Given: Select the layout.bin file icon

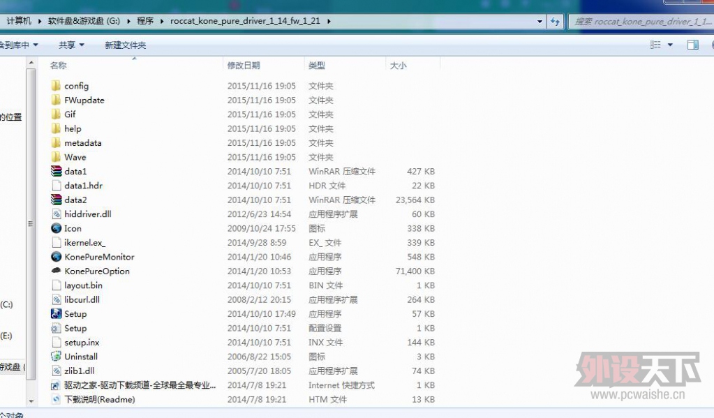Looking at the screenshot, I should pos(56,285).
